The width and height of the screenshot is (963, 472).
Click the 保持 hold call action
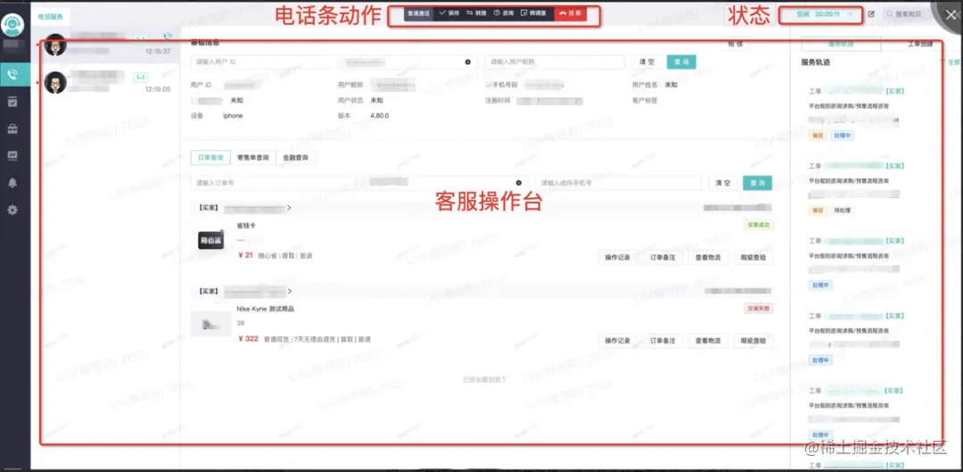click(x=449, y=13)
